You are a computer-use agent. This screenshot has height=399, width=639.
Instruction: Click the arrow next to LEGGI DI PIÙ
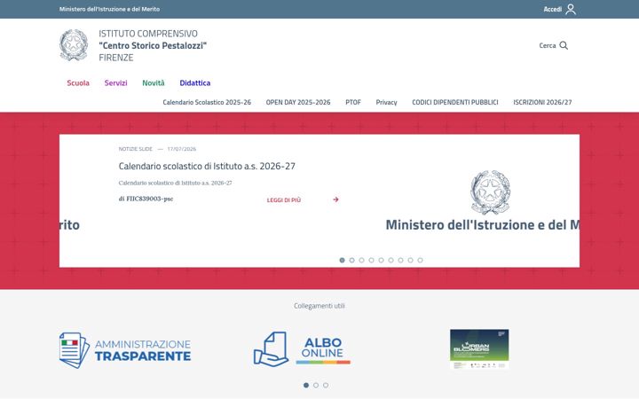pos(335,199)
